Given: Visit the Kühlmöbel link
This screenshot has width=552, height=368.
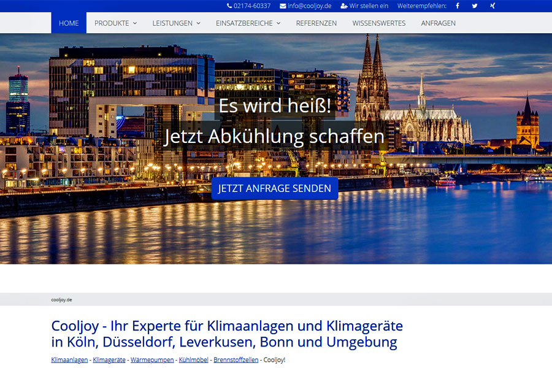Looking at the screenshot, I should point(194,360).
